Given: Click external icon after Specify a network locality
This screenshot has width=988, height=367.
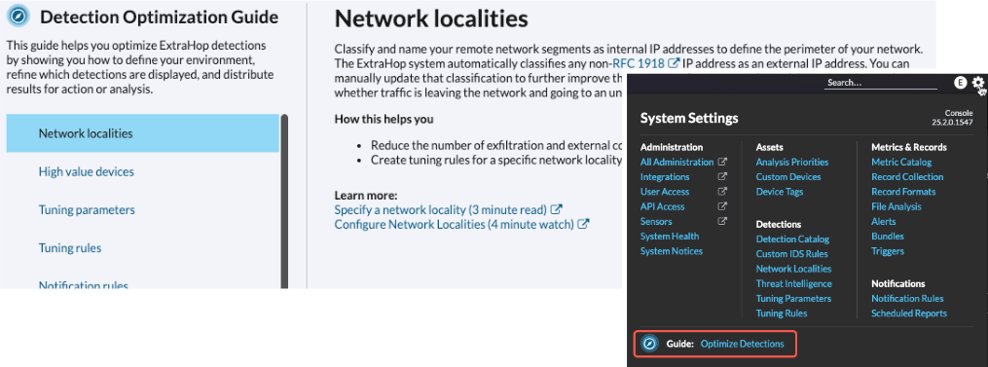Looking at the screenshot, I should (x=556, y=209).
